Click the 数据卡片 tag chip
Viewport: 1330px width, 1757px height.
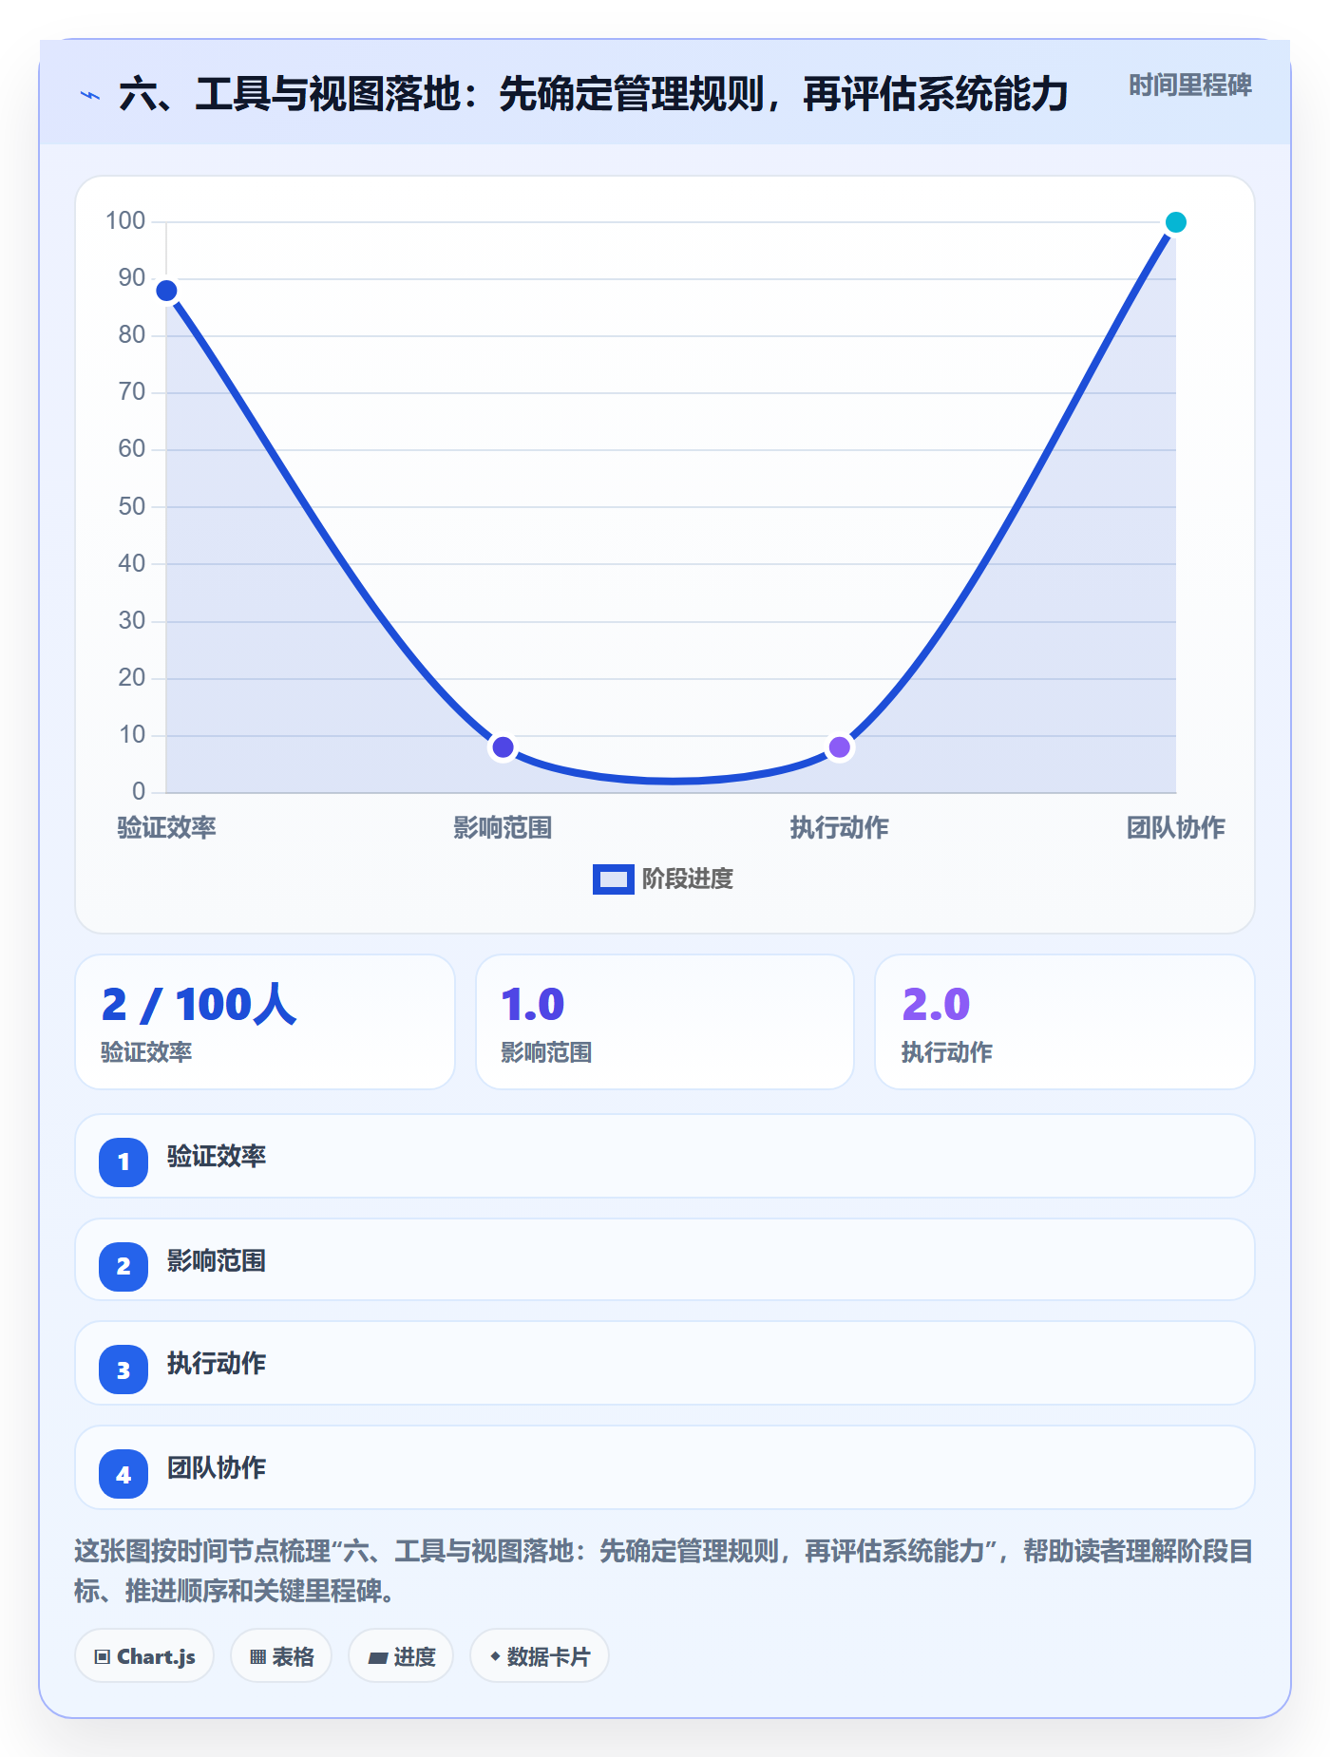(x=540, y=1656)
